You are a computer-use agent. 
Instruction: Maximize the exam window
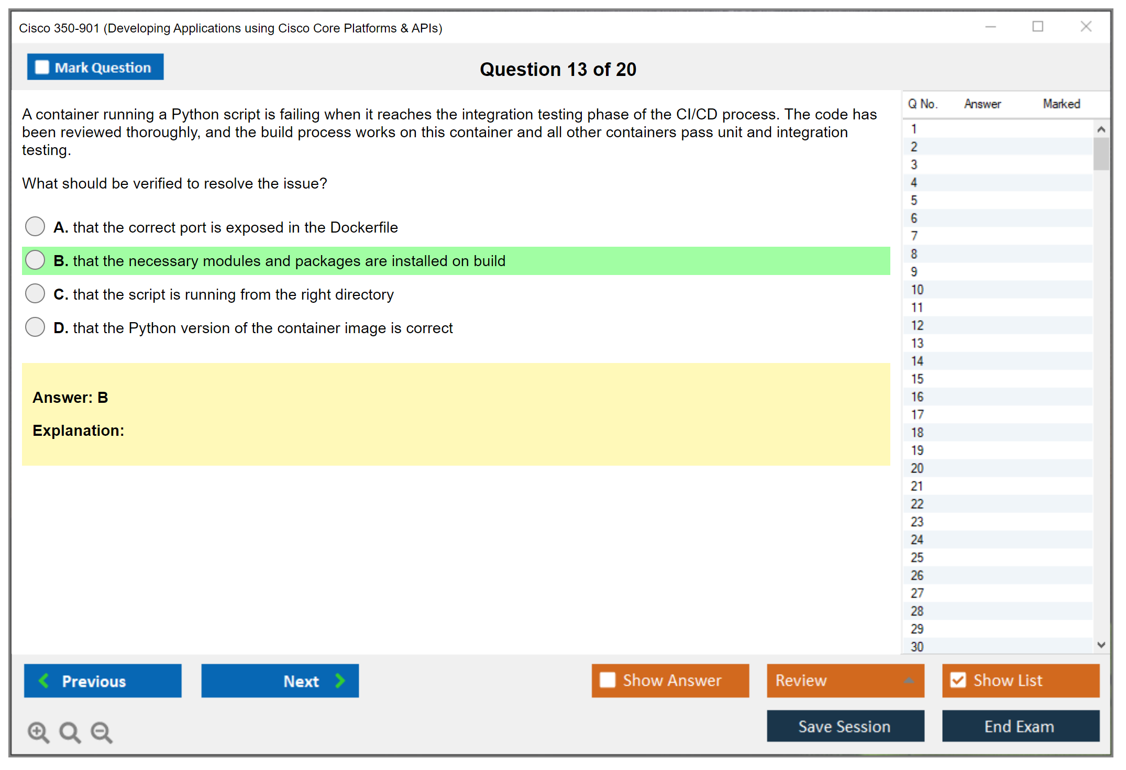[1037, 27]
